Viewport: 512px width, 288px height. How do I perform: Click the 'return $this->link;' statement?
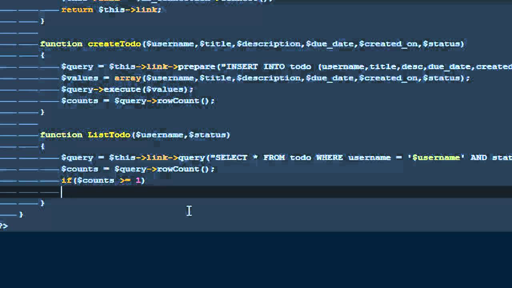click(111, 10)
